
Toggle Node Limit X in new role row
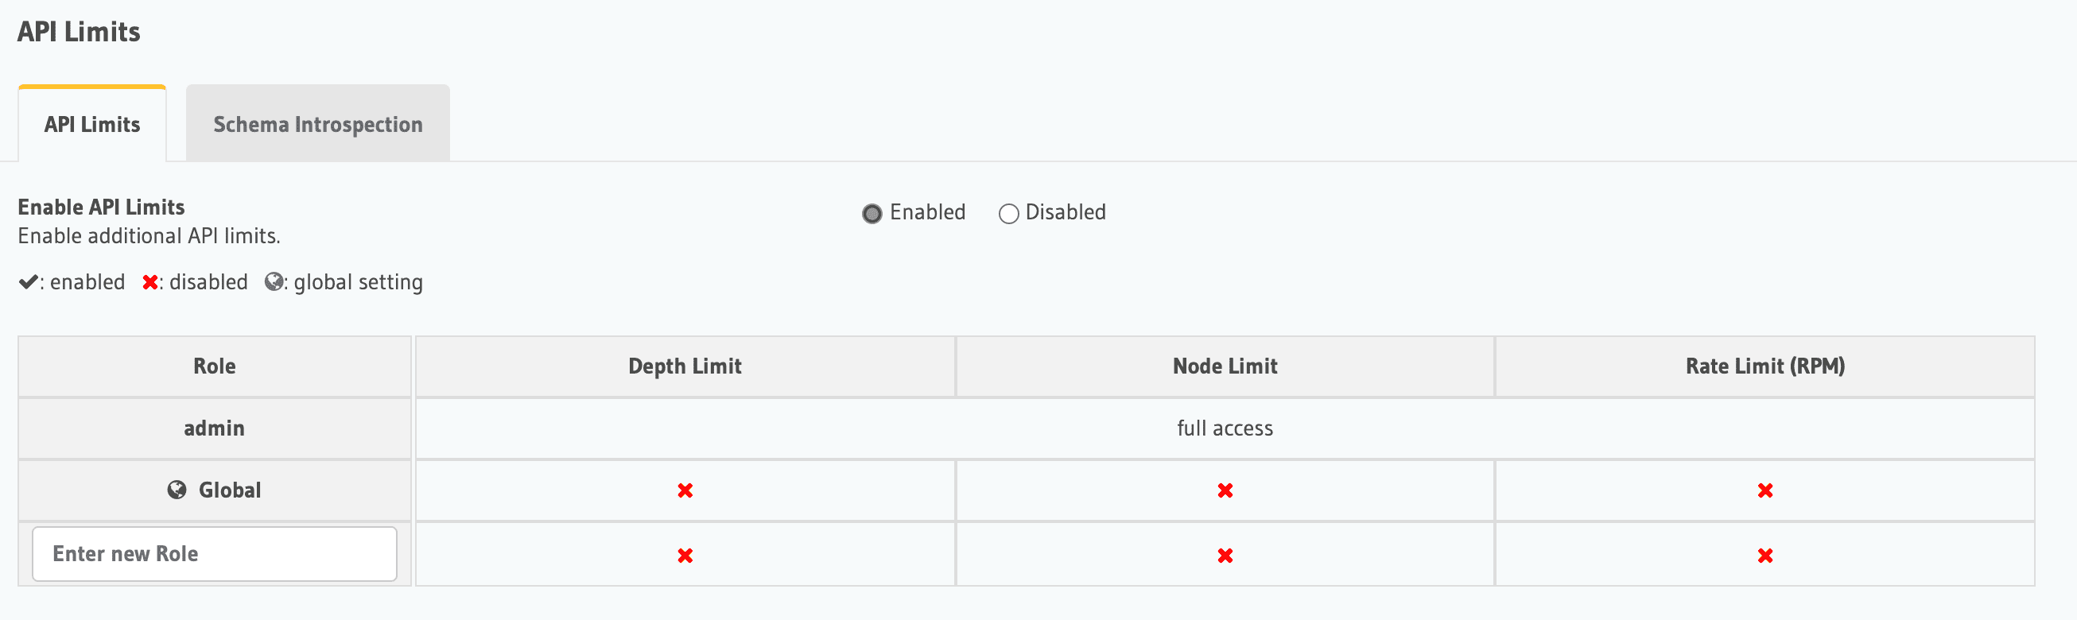(1225, 555)
